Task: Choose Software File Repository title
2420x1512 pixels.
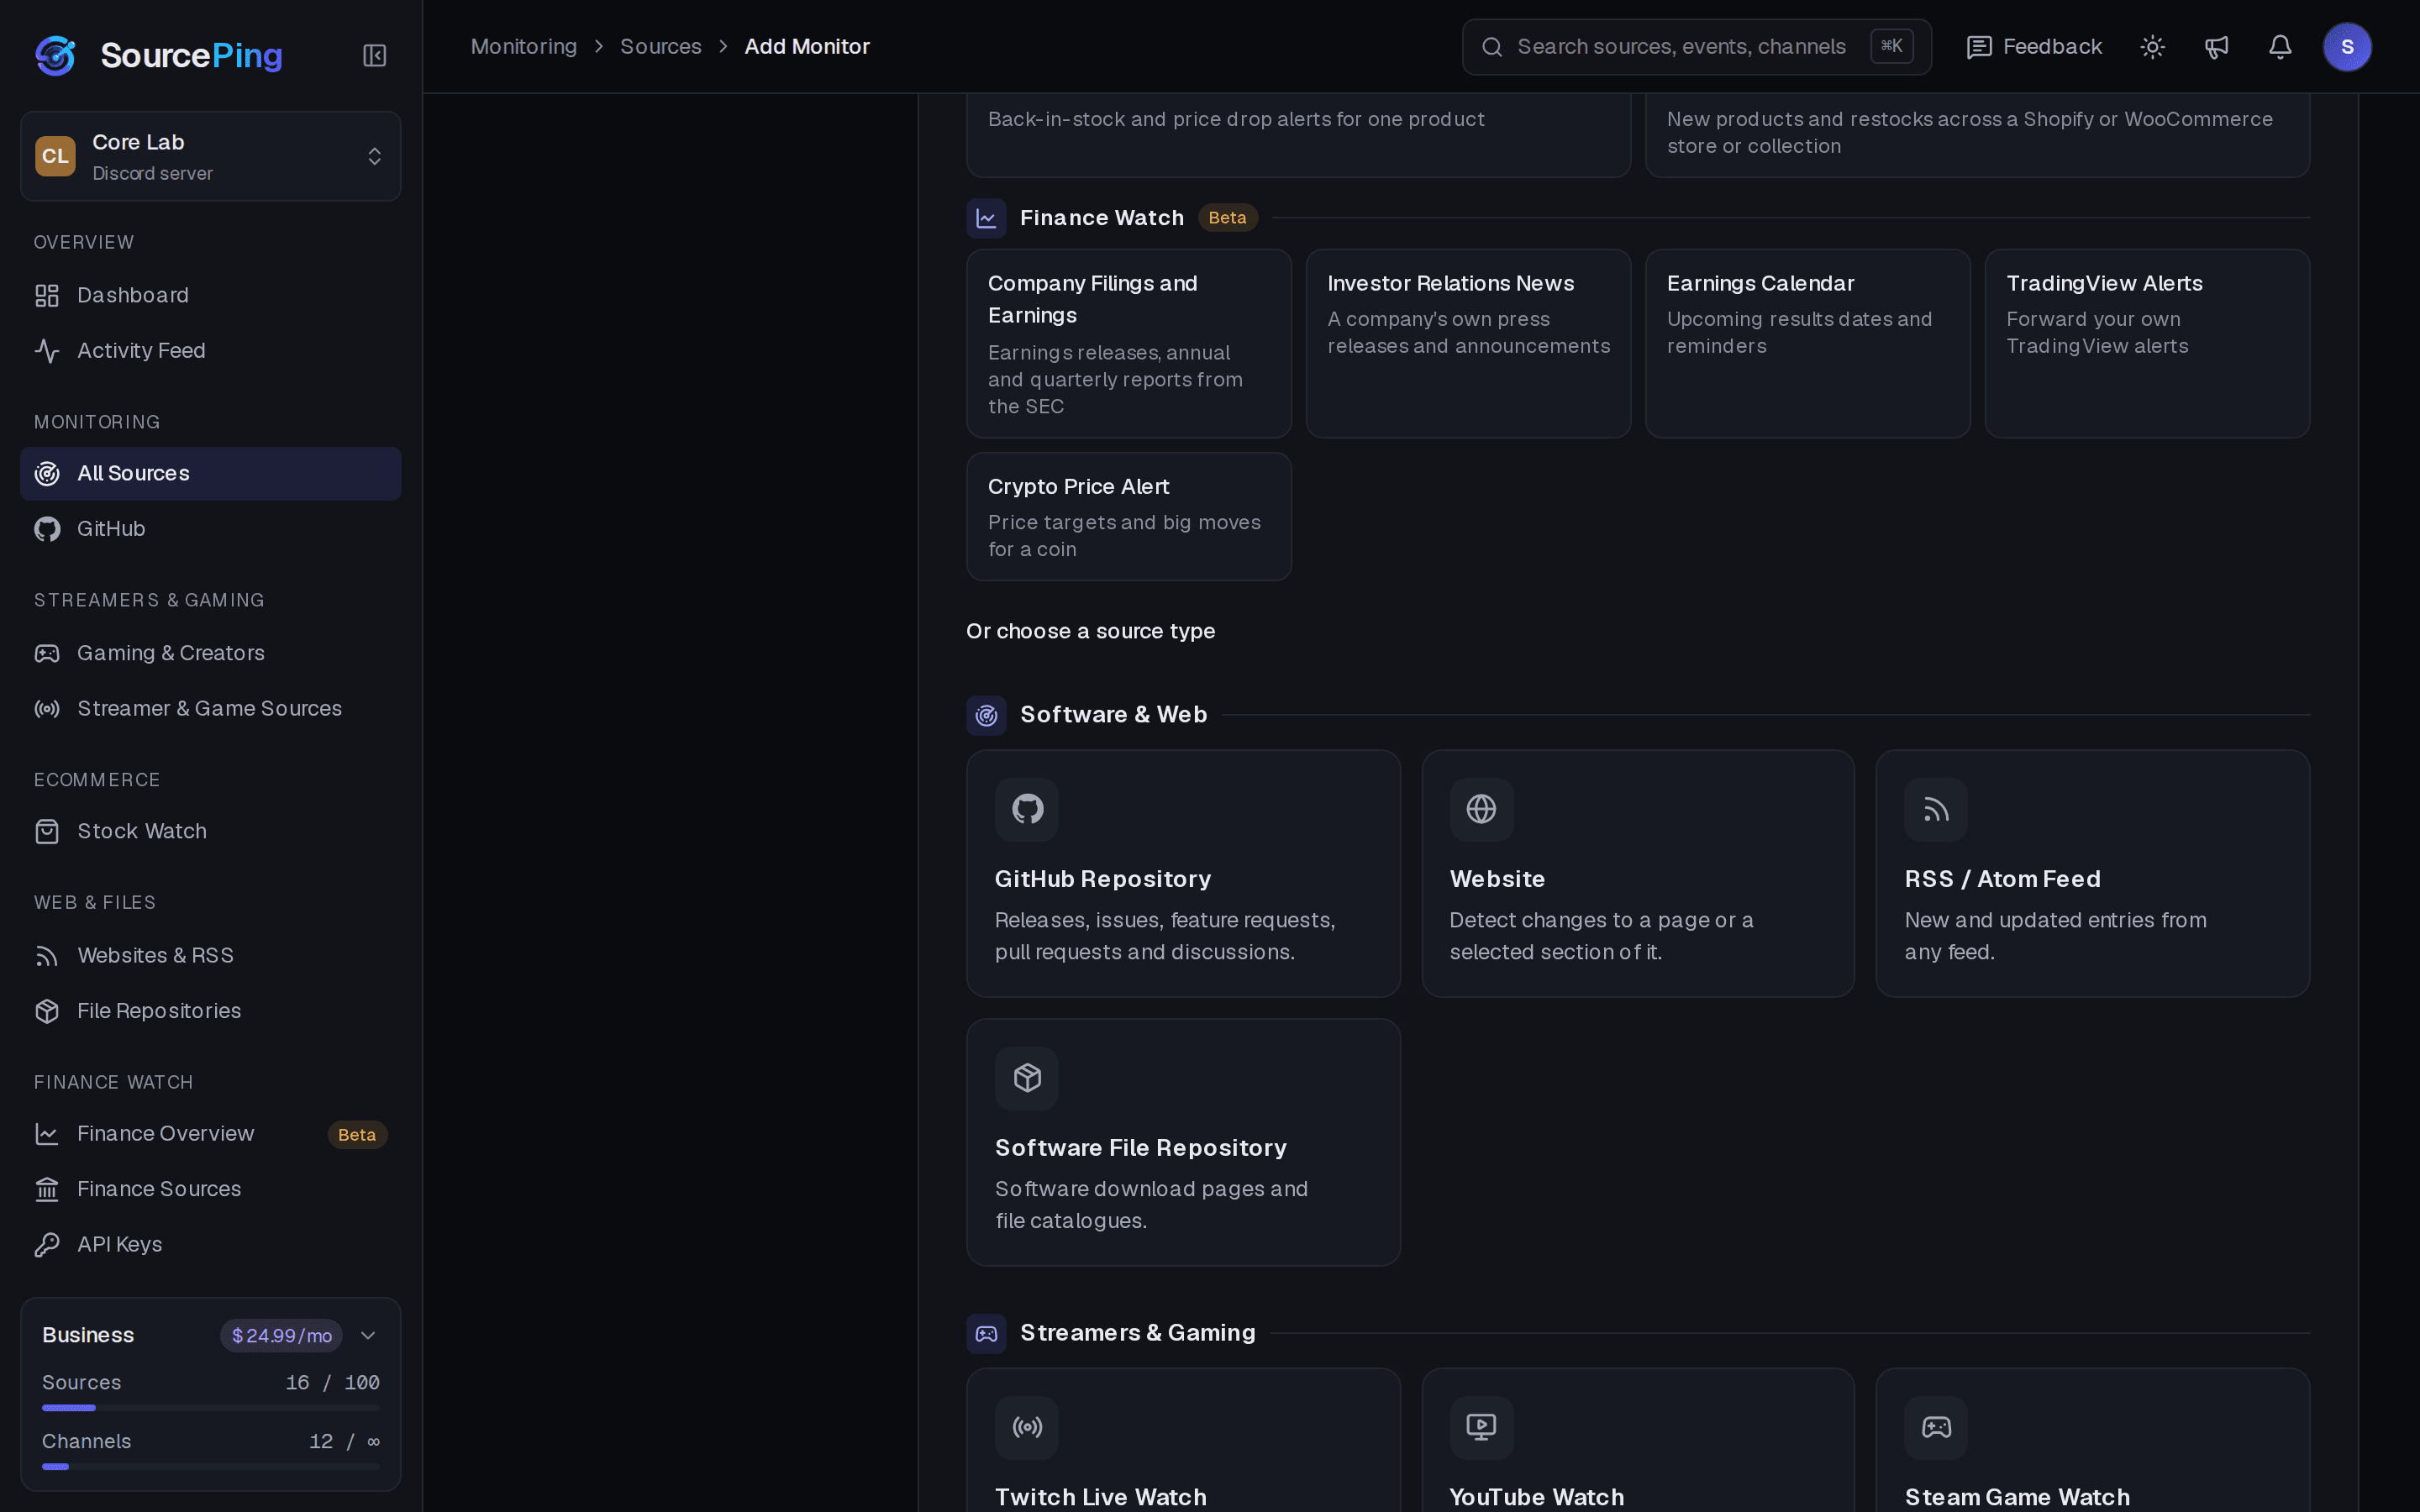Action: (1140, 1148)
